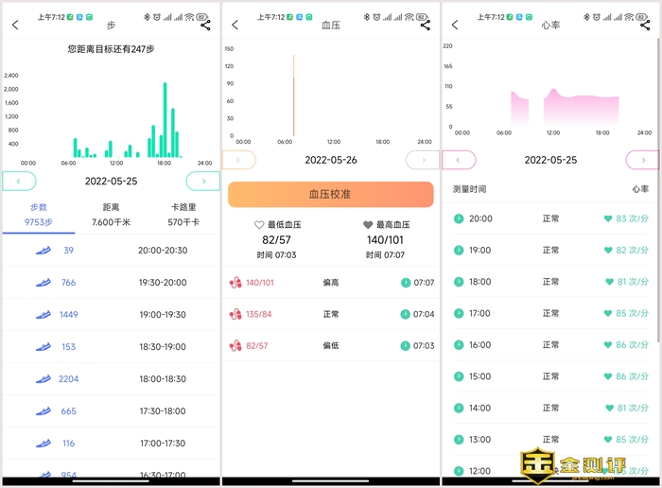
Task: Select the 17:00 heart rate entry
Action: tap(550, 313)
